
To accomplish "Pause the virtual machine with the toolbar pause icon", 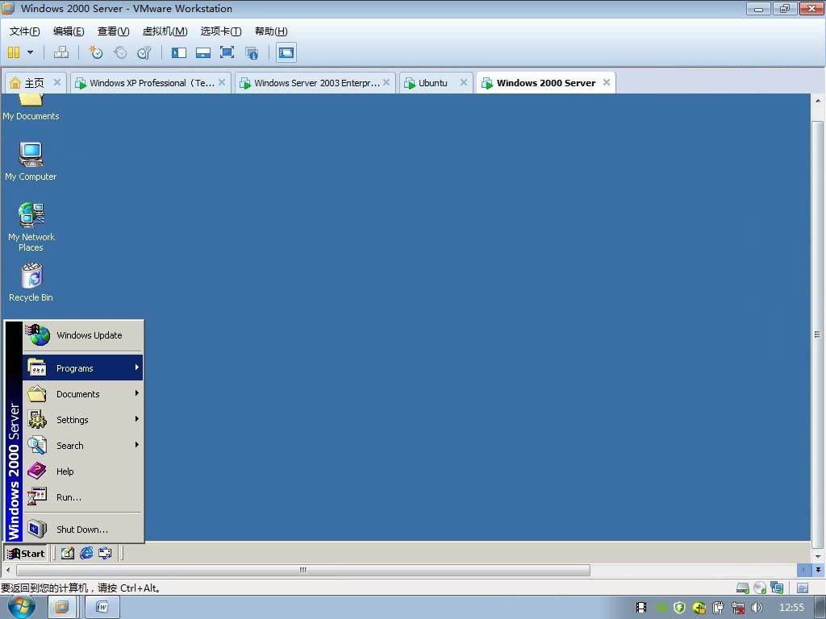I will [x=14, y=52].
